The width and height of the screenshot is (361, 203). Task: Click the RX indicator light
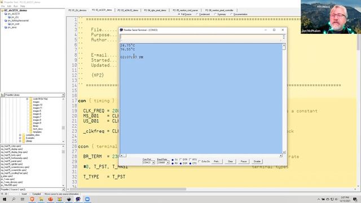173,164
